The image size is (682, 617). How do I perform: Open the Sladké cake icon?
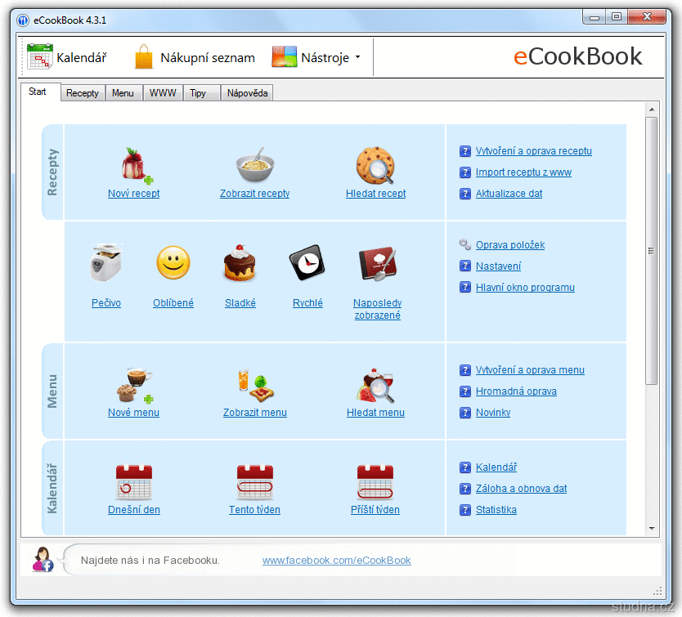pyautogui.click(x=240, y=262)
